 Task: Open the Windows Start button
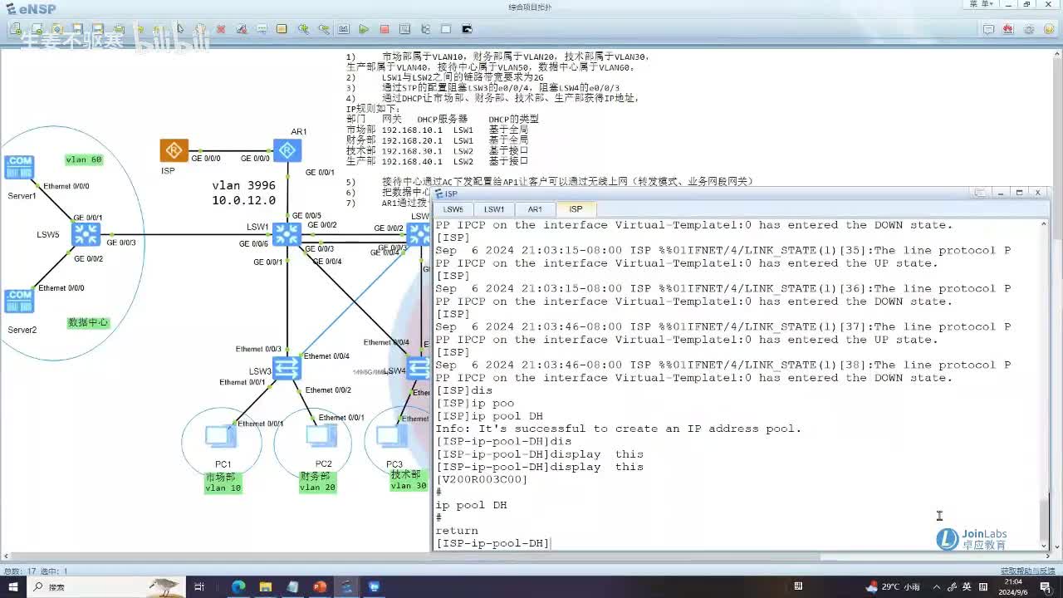click(12, 587)
